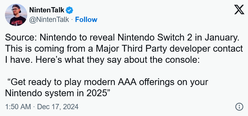The width and height of the screenshot is (248, 116).
Task: Visit the @NintenTalk handle link
Action: [x=49, y=19]
